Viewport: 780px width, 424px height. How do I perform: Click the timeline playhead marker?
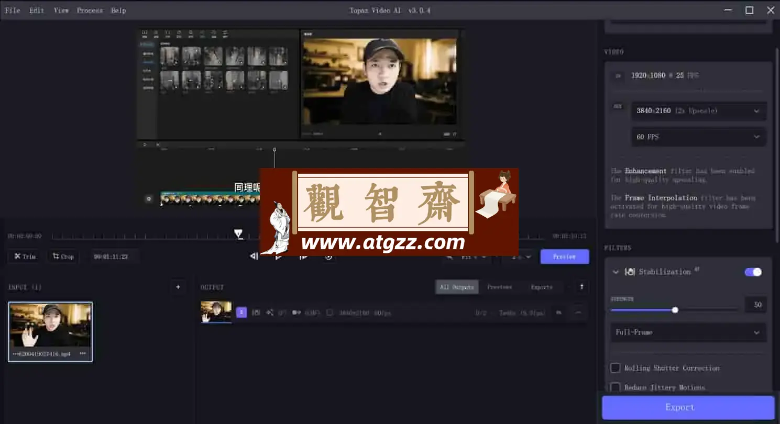[x=238, y=233]
